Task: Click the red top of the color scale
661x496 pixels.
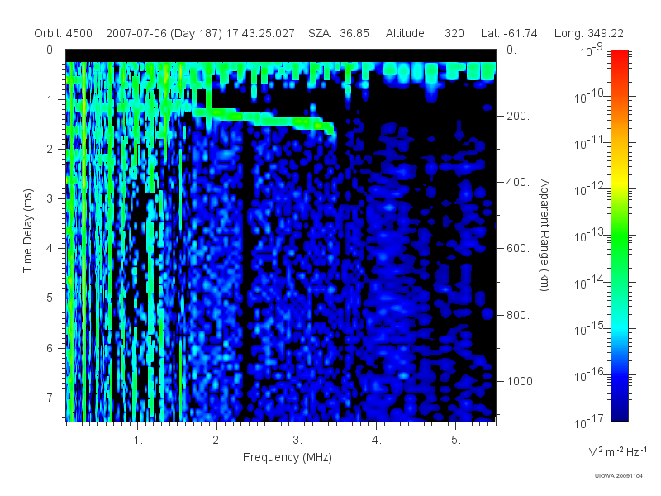Action: [x=620, y=57]
